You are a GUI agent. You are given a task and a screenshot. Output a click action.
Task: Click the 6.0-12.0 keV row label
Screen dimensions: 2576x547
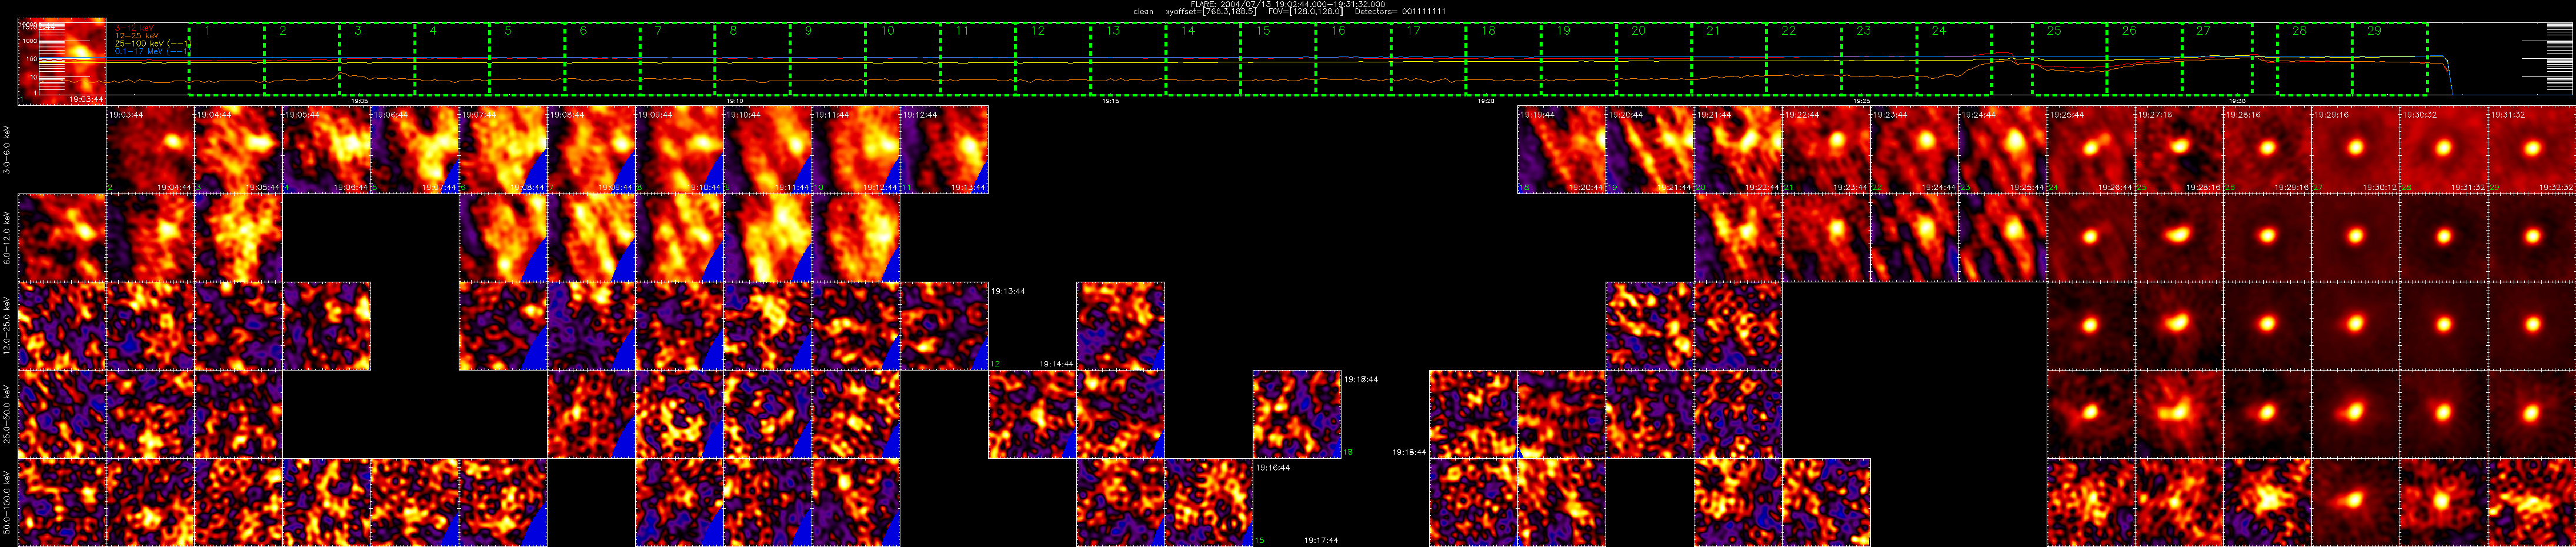pyautogui.click(x=7, y=237)
